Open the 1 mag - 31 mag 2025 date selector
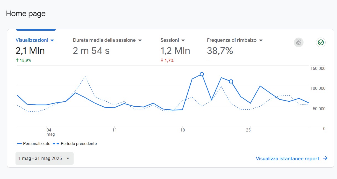Viewport: 337px width, 179px height. 45,158
